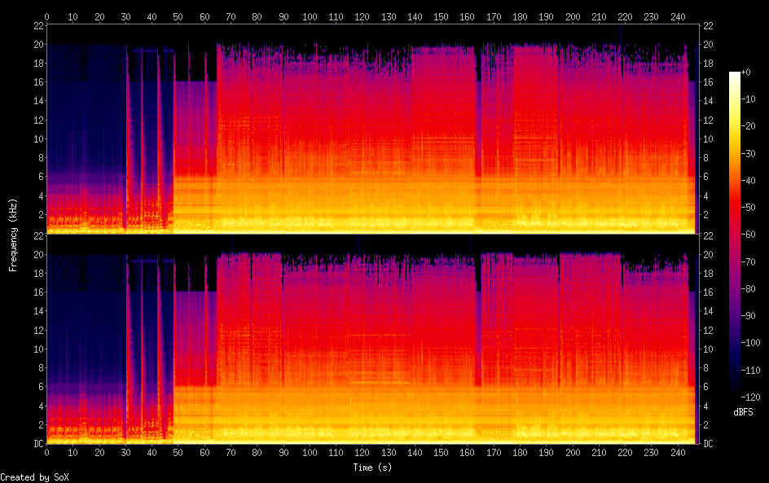Click the 30 tick on the top time axis

point(125,15)
